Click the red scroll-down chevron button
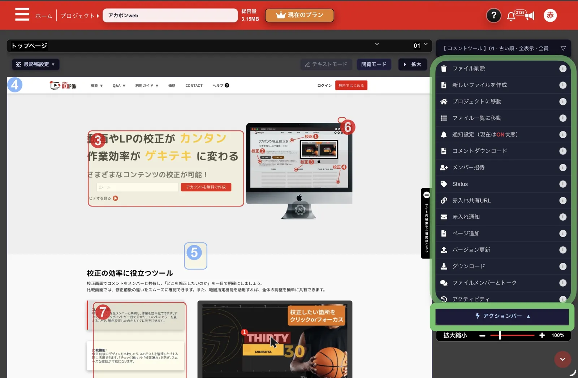 click(x=562, y=359)
